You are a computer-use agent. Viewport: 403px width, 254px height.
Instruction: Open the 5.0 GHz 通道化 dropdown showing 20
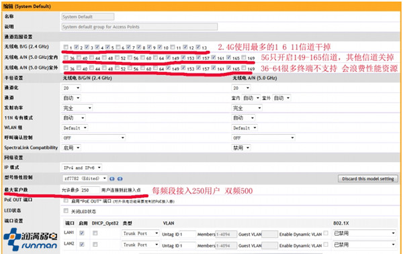coord(241,88)
